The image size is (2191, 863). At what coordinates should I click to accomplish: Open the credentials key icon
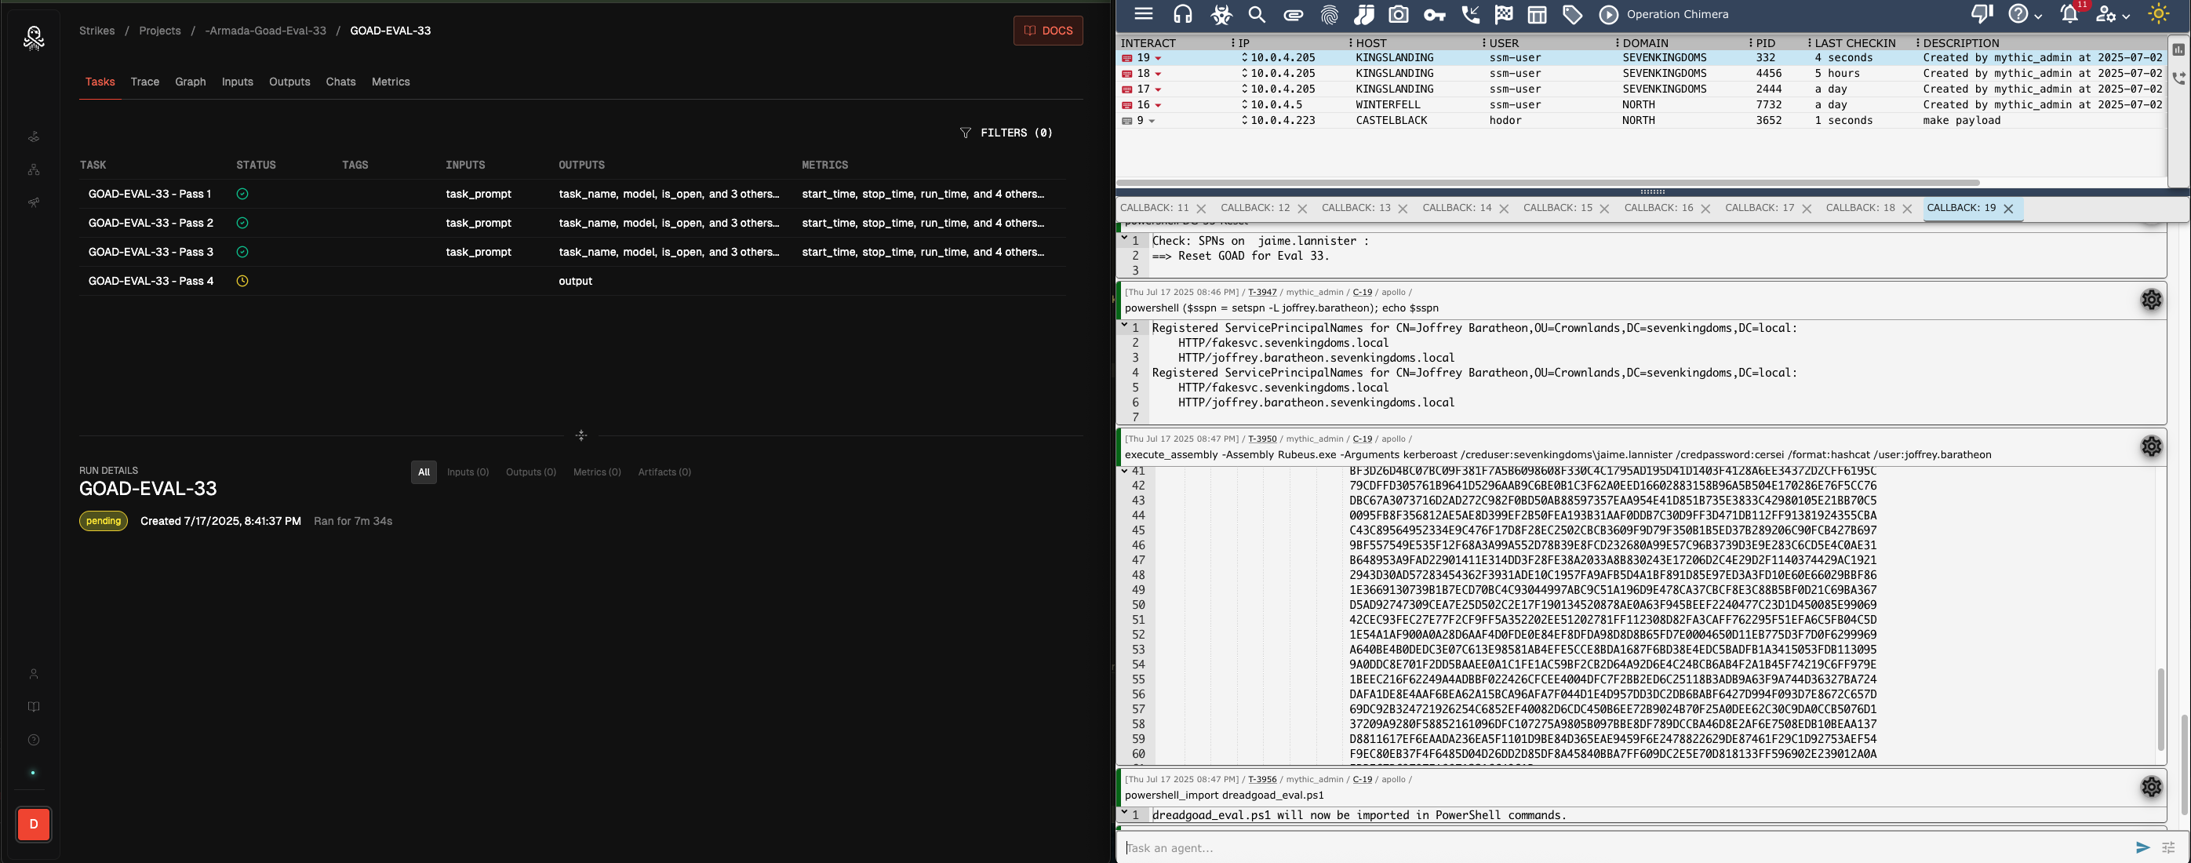(1435, 14)
